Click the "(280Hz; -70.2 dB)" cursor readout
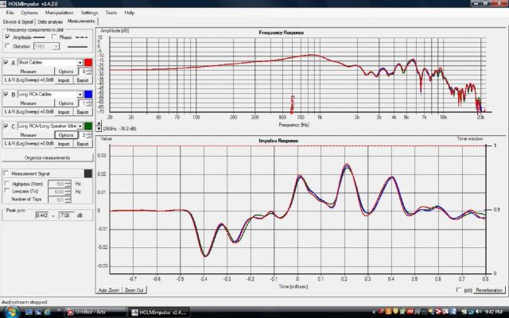 (x=119, y=129)
